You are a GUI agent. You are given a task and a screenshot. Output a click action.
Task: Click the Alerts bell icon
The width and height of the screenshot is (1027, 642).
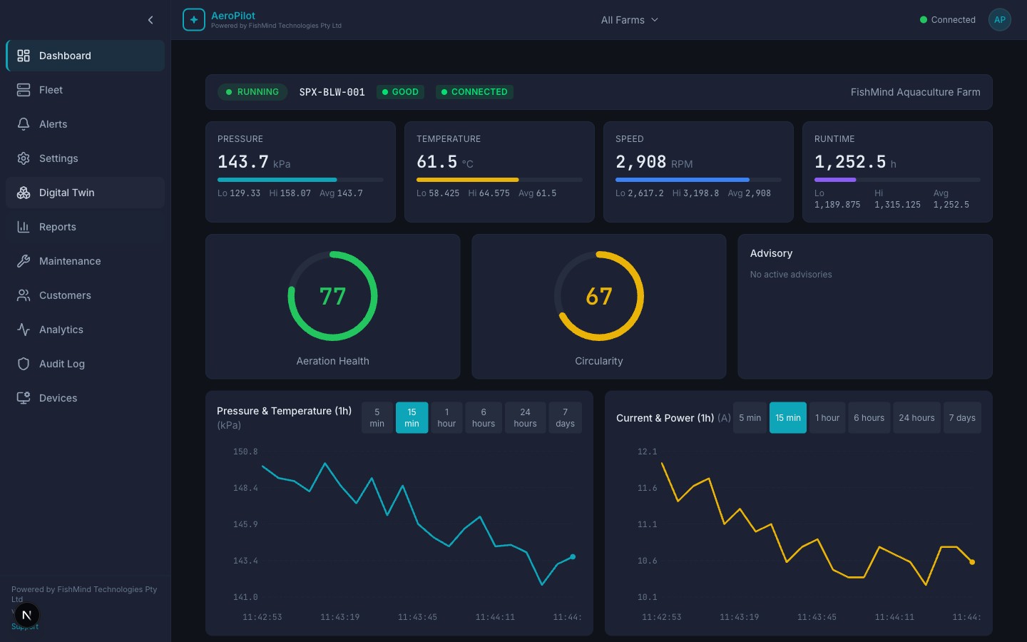click(x=24, y=124)
